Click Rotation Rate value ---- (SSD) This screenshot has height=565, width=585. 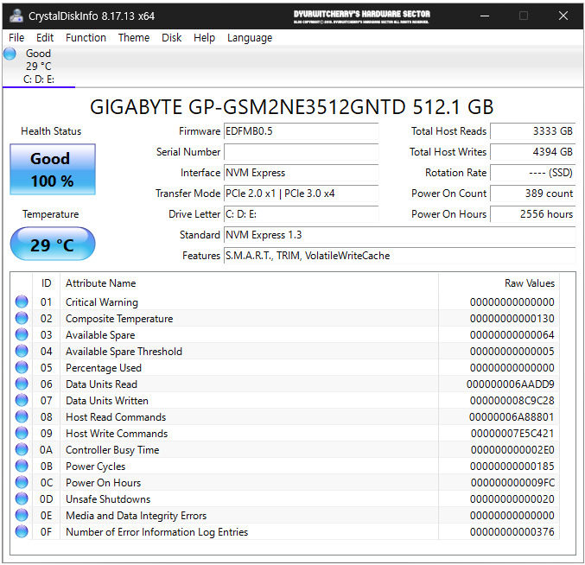pos(533,173)
